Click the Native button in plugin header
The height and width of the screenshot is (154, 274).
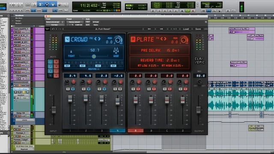[x=96, y=25]
